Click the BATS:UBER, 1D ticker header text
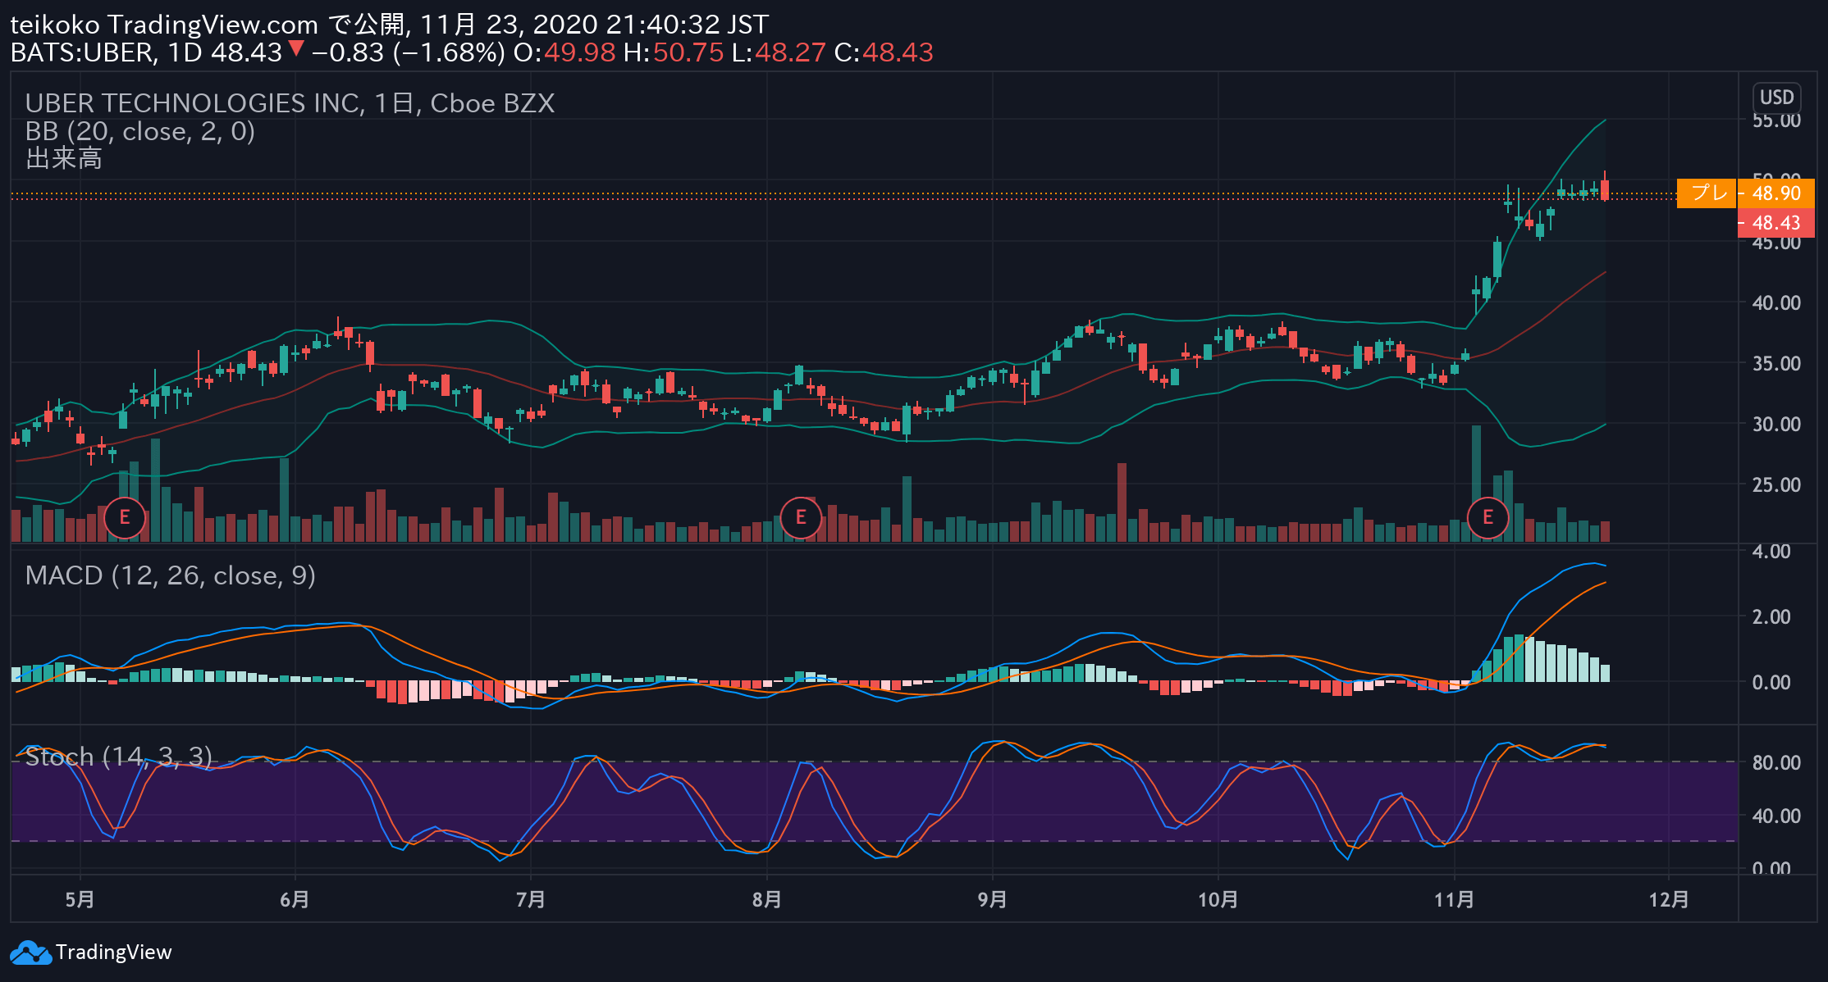 coord(106,52)
